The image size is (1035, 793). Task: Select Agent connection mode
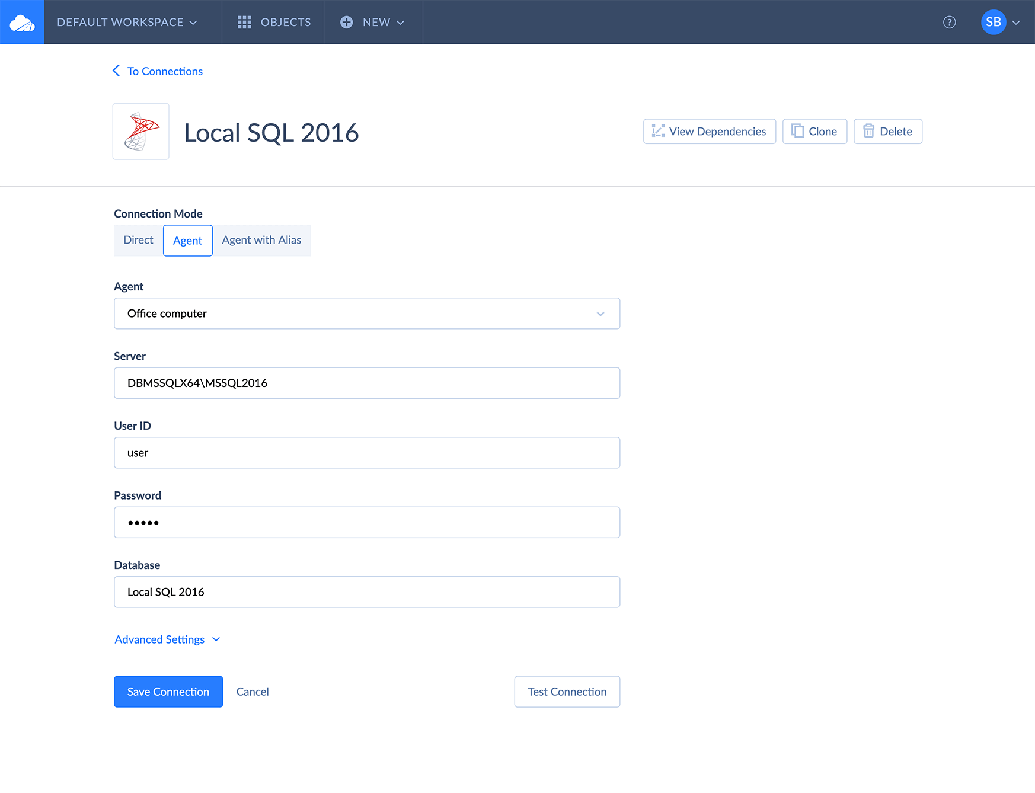click(187, 241)
